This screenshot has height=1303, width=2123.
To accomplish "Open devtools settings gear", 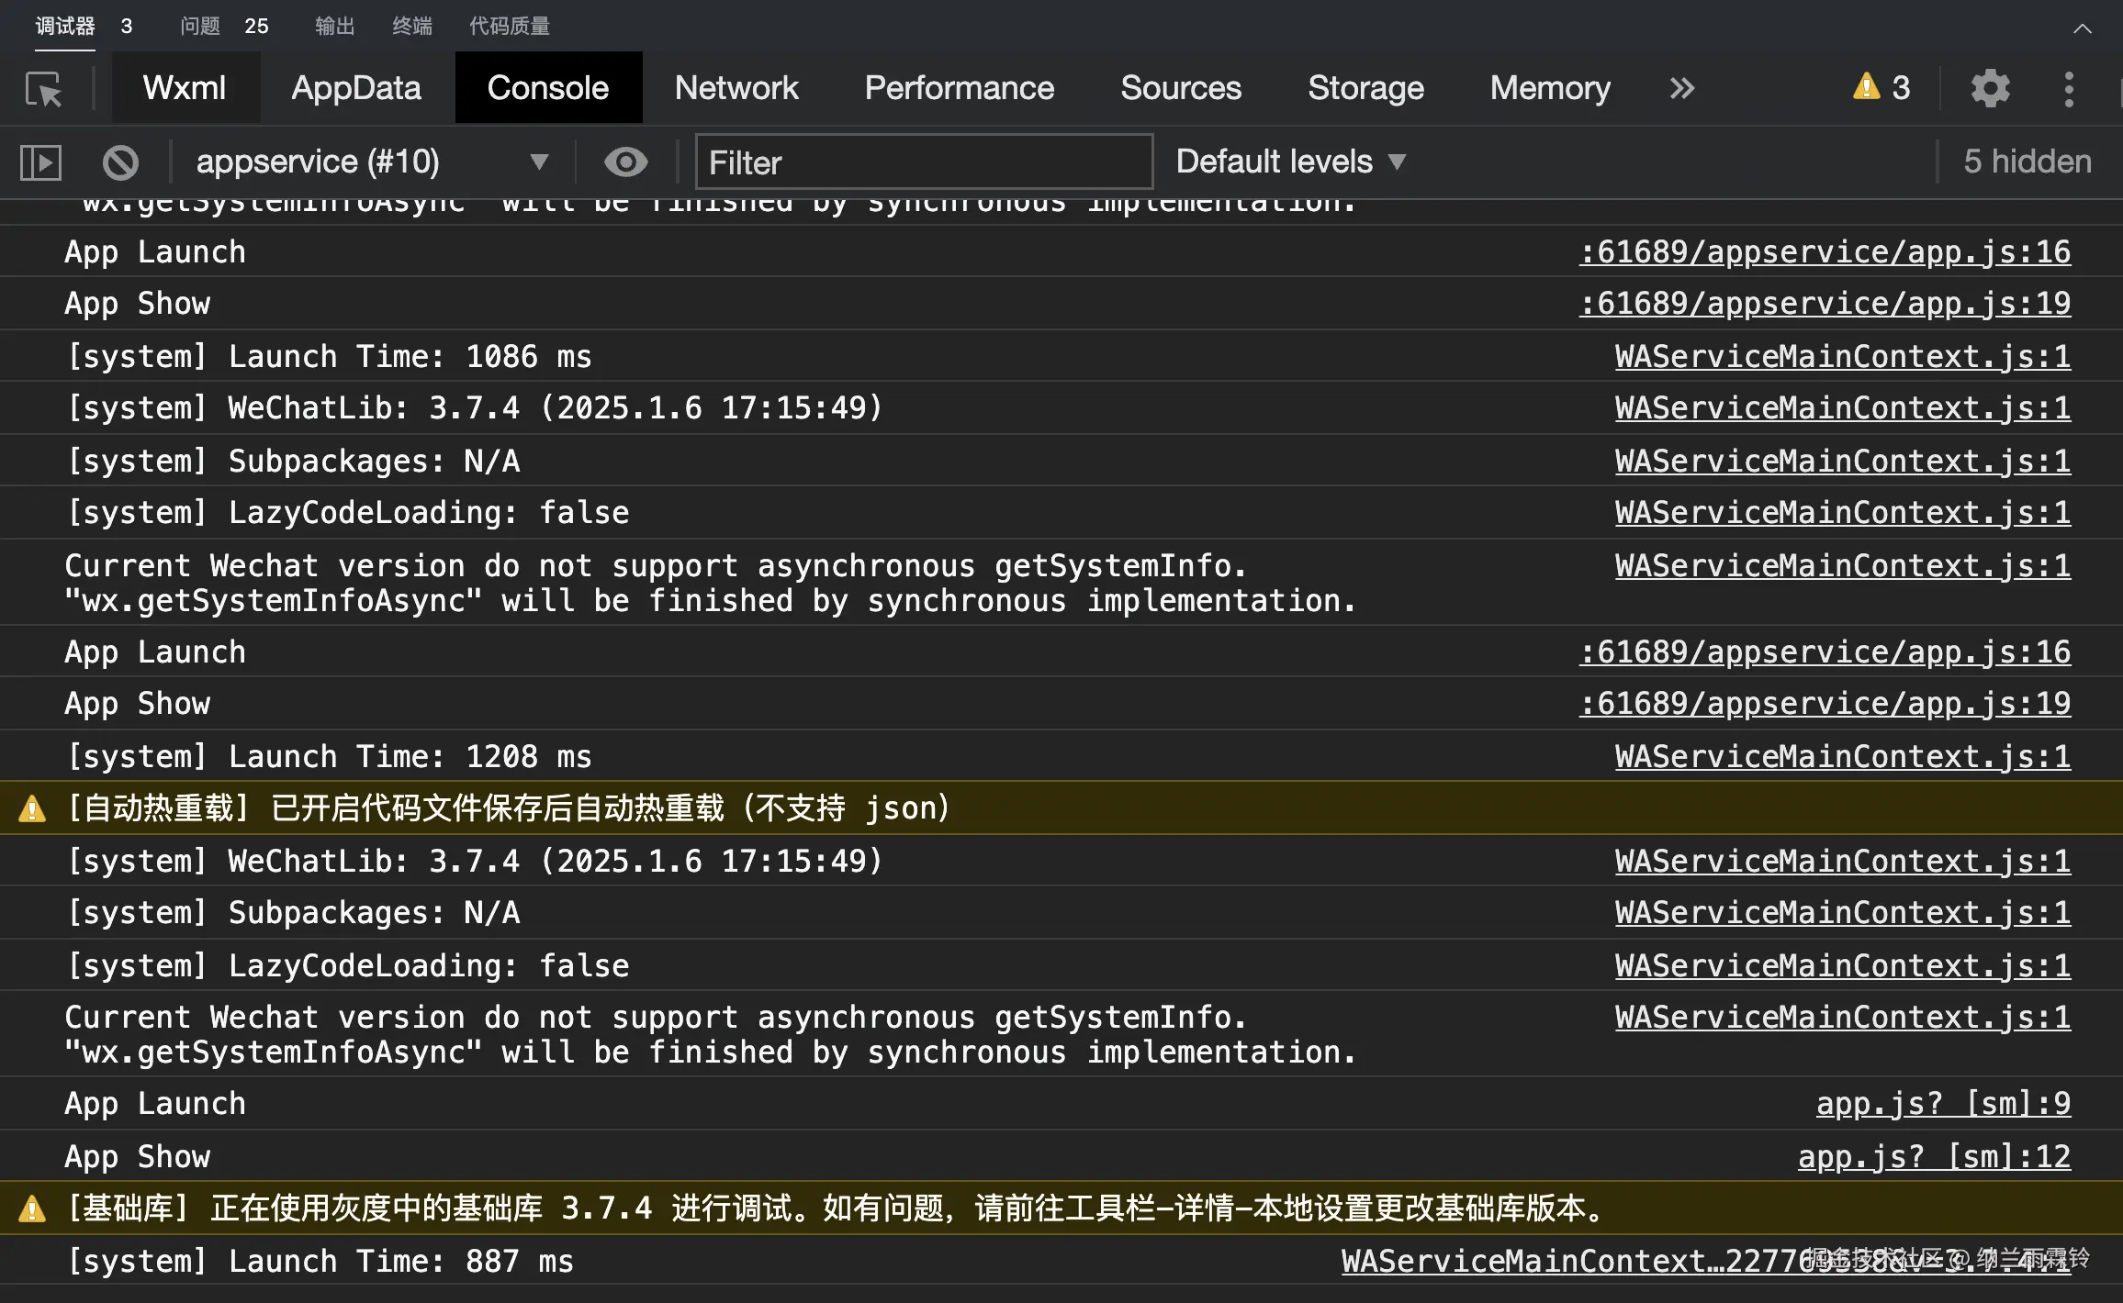I will coord(1990,89).
